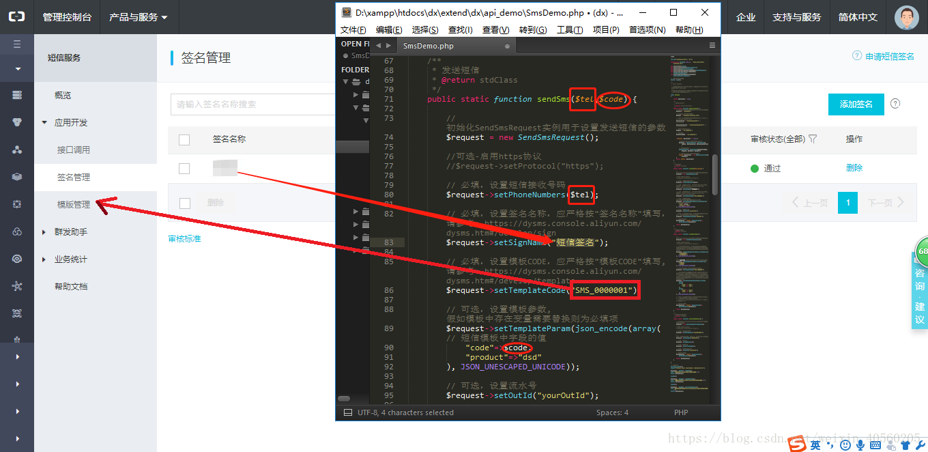
Task: Click the user avatar in the console header
Action: [x=906, y=17]
